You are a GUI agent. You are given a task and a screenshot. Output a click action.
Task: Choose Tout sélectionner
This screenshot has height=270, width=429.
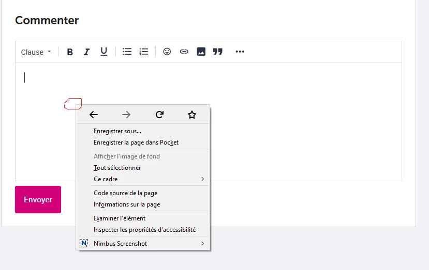pyautogui.click(x=143, y=168)
